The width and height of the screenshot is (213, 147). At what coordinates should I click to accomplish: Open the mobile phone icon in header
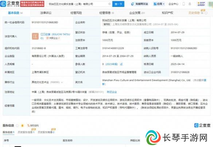click(x=184, y=4)
